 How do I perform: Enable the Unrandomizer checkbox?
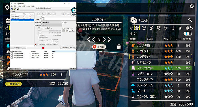pyautogui.click(x=63, y=29)
